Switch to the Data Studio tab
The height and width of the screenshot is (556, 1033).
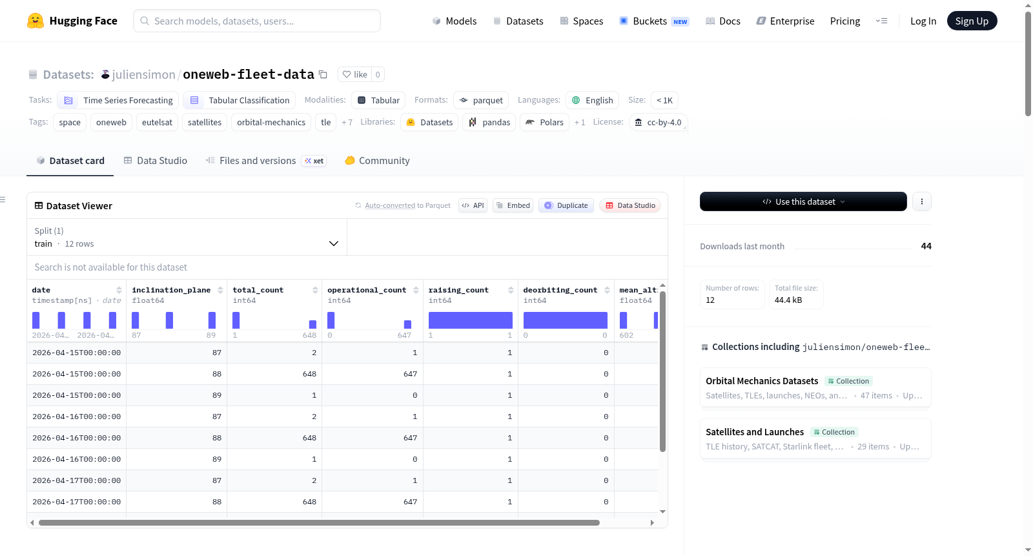[156, 161]
